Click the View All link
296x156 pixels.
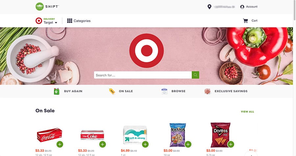click(247, 112)
